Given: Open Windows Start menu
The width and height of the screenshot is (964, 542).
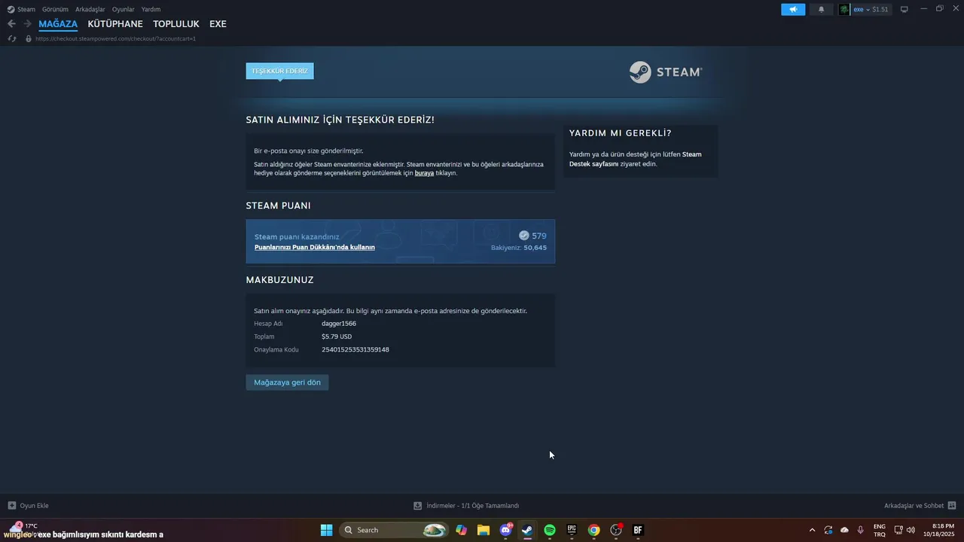Looking at the screenshot, I should pyautogui.click(x=327, y=530).
